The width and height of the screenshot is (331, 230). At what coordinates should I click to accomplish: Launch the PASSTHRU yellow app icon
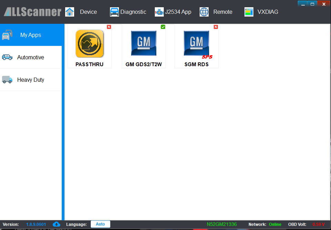click(90, 43)
